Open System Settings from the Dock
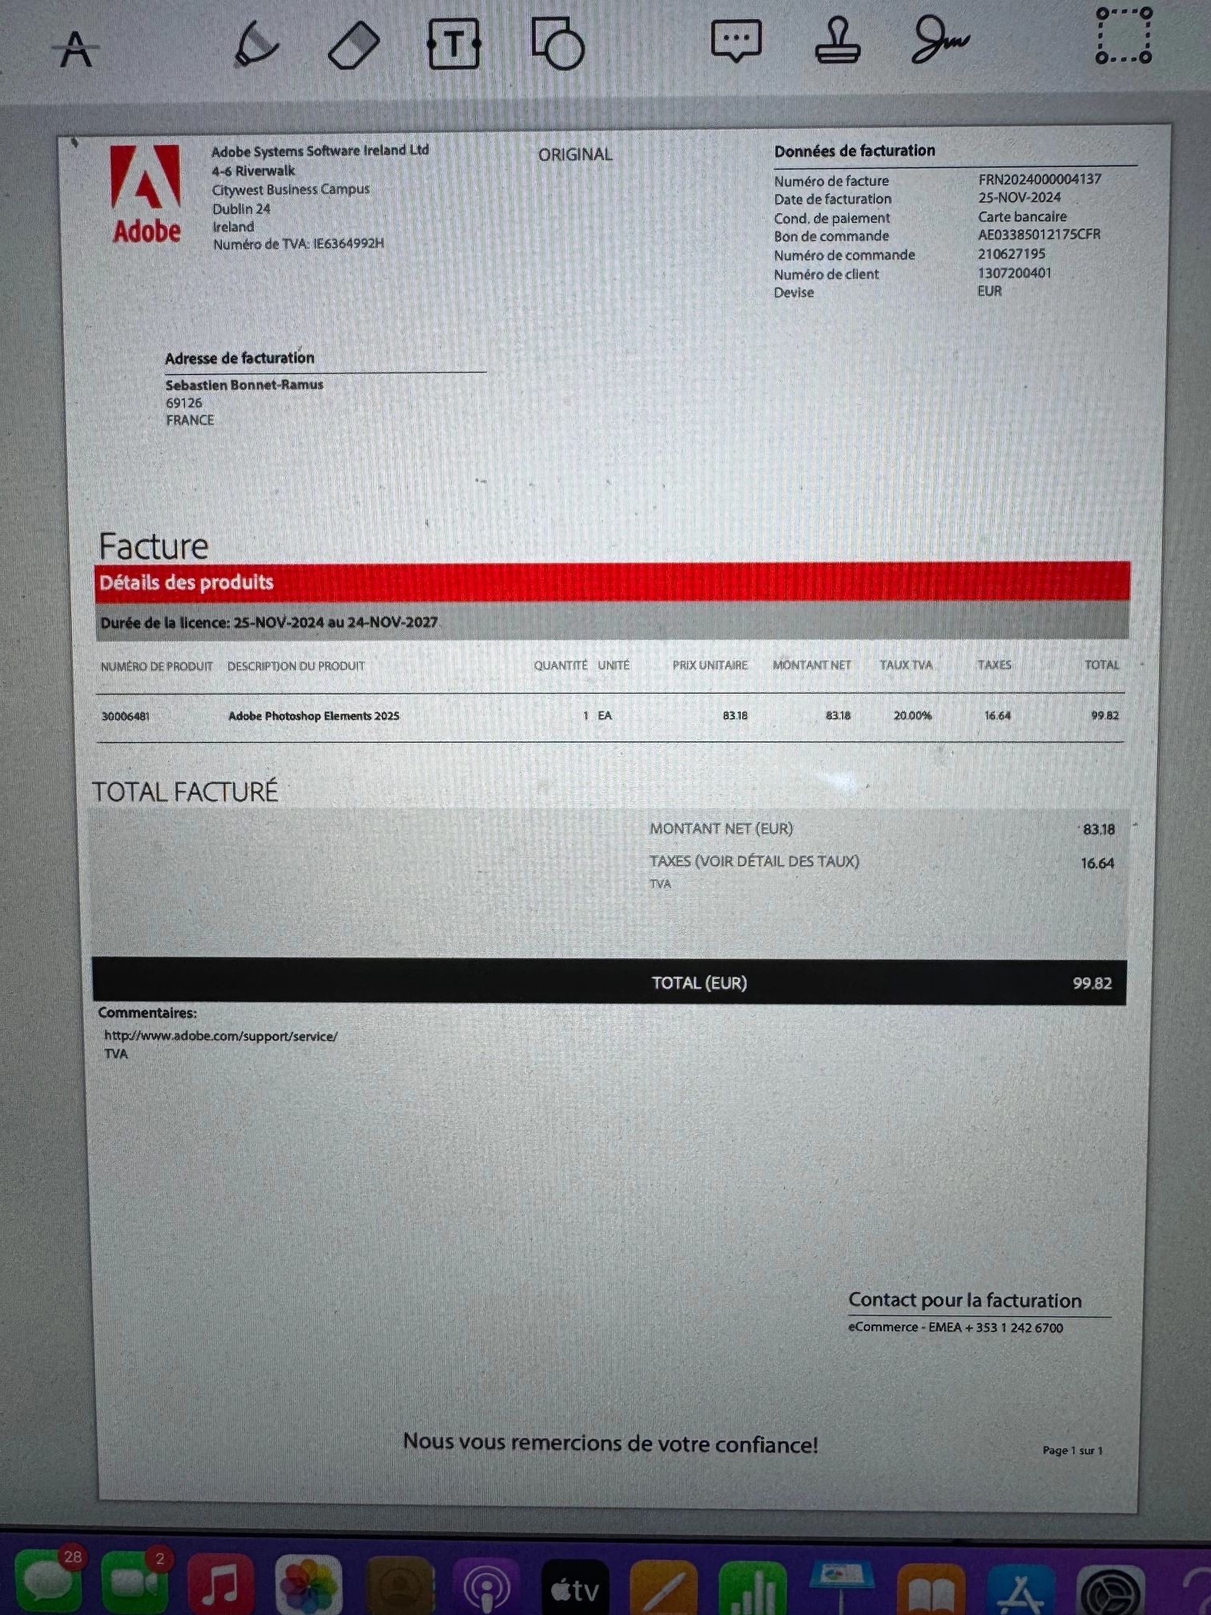The width and height of the screenshot is (1211, 1615). pos(1111,1591)
